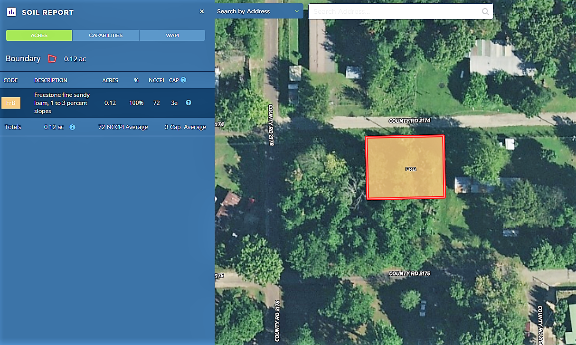Click the NCCPI column header
576x345 pixels.
click(x=157, y=80)
